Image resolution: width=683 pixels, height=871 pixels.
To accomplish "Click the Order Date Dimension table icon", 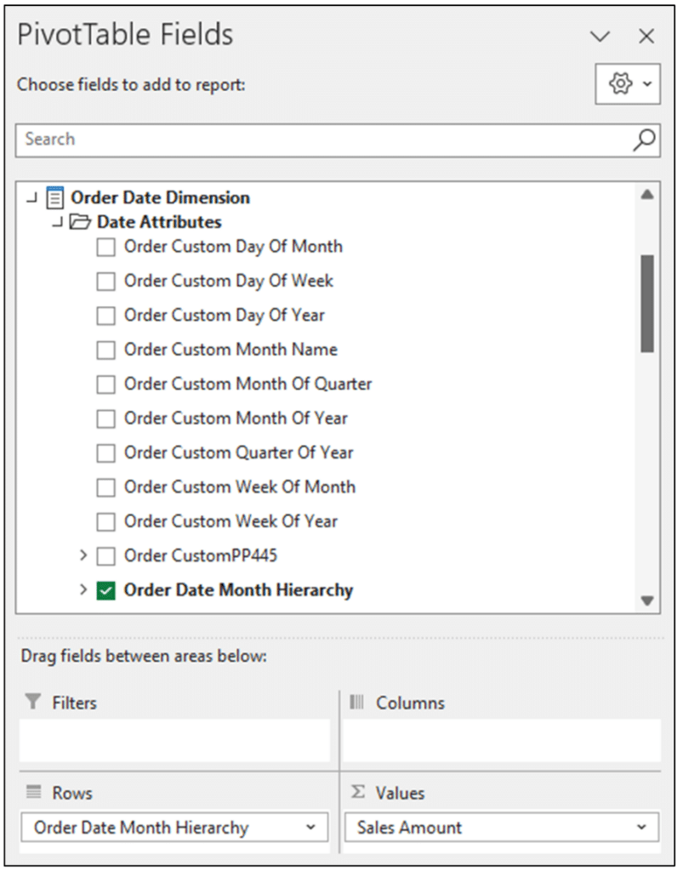I will click(54, 196).
